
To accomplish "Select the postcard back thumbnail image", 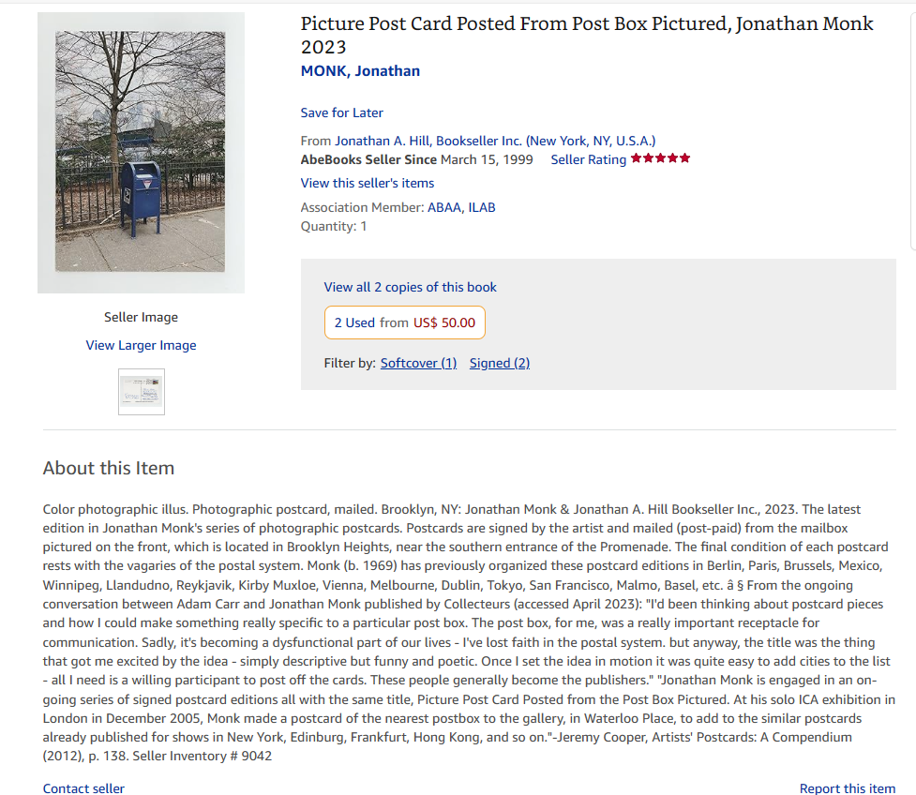I will [x=142, y=391].
